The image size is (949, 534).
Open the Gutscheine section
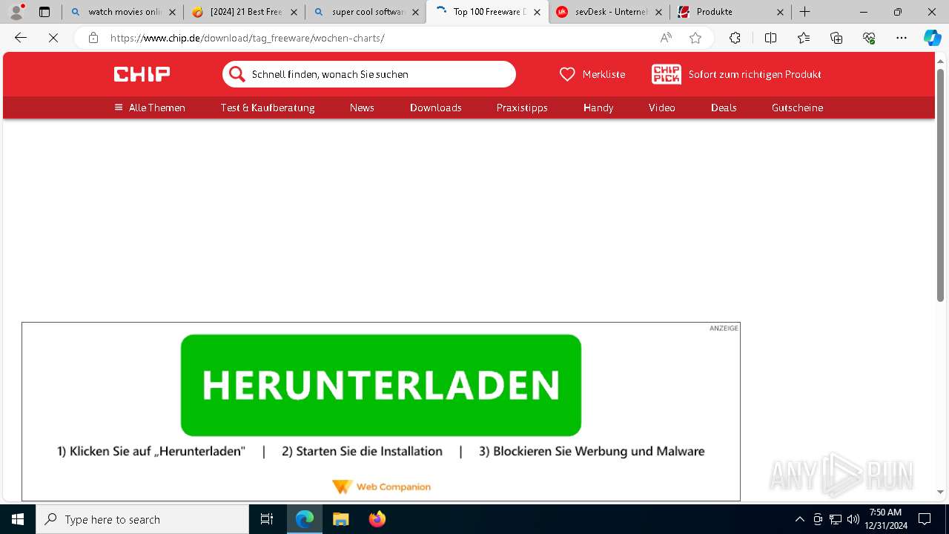(797, 108)
